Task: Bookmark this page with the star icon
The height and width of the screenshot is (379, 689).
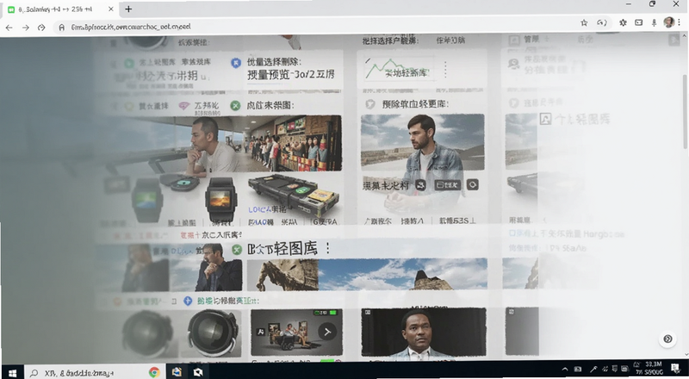Action: (584, 23)
